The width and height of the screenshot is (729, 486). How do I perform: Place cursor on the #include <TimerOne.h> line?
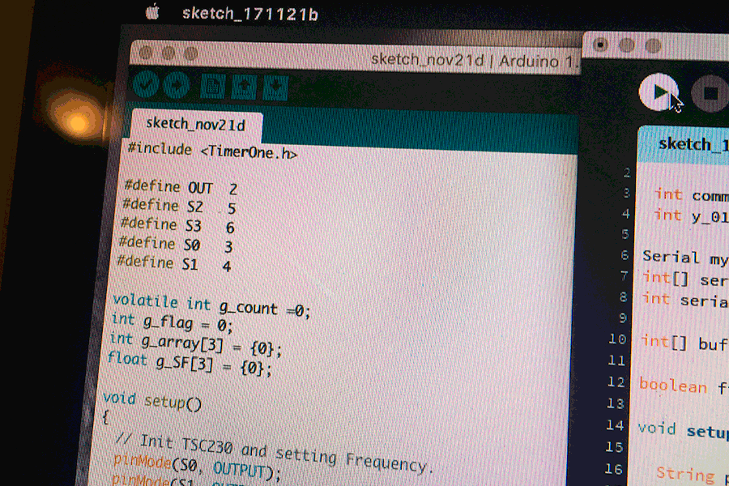pos(213,151)
